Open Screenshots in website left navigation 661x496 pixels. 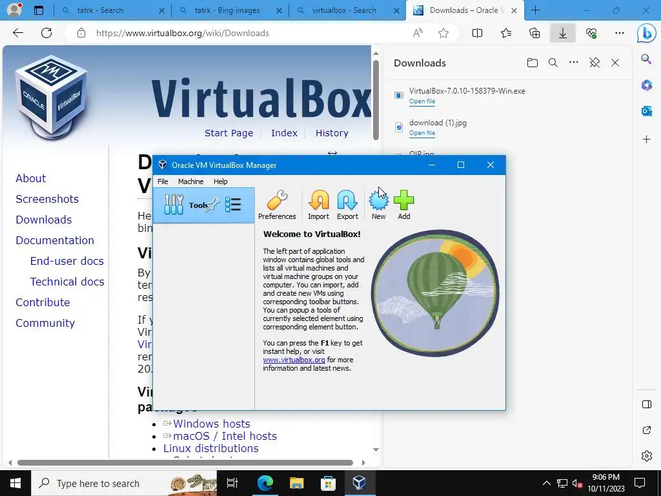coord(47,199)
